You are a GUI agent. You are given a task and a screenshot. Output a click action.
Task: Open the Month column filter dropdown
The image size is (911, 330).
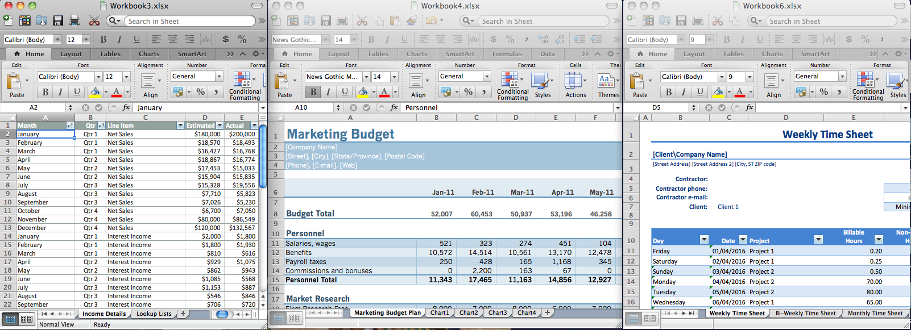click(70, 126)
